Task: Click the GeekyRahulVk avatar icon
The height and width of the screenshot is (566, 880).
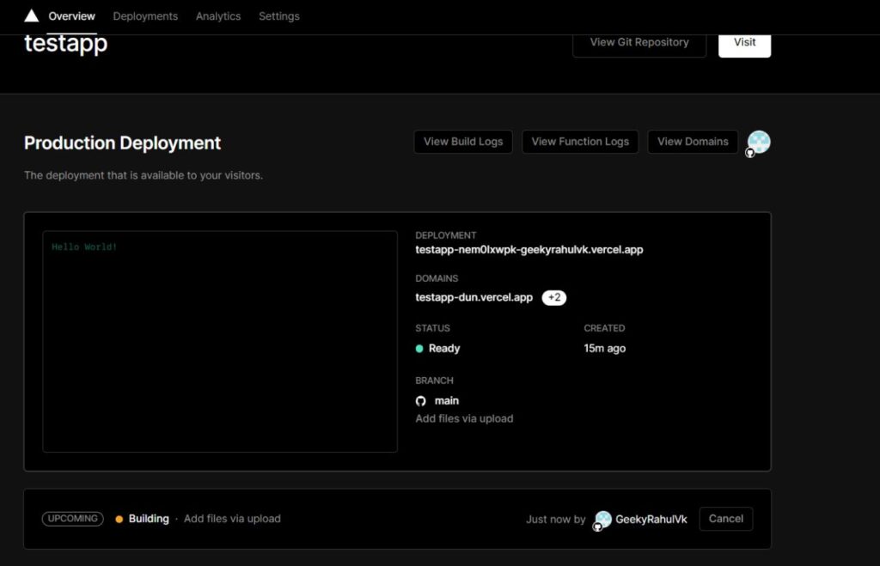Action: click(x=603, y=520)
